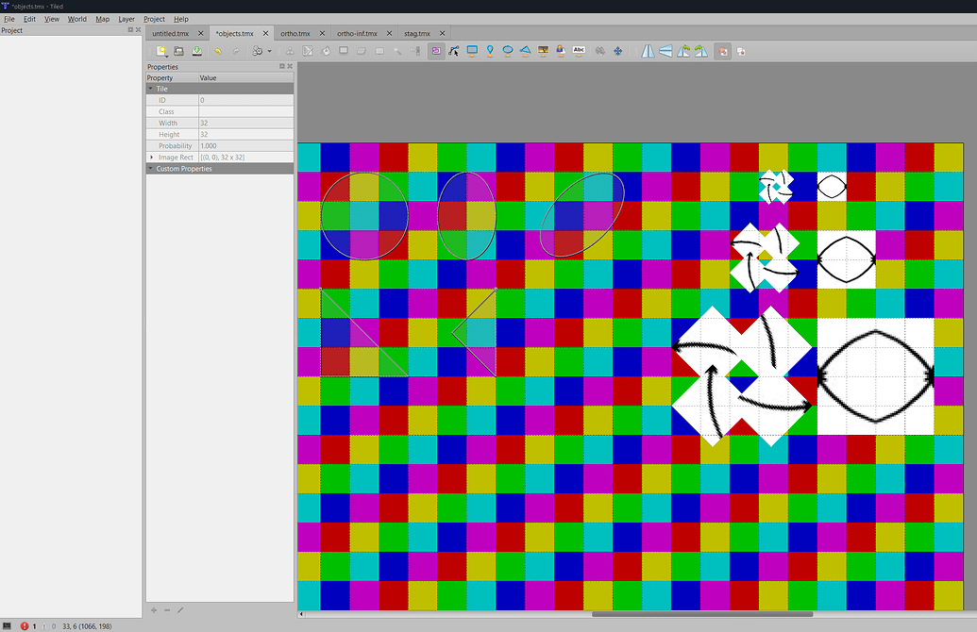Collapse the Tile section in Properties

pyautogui.click(x=150, y=89)
